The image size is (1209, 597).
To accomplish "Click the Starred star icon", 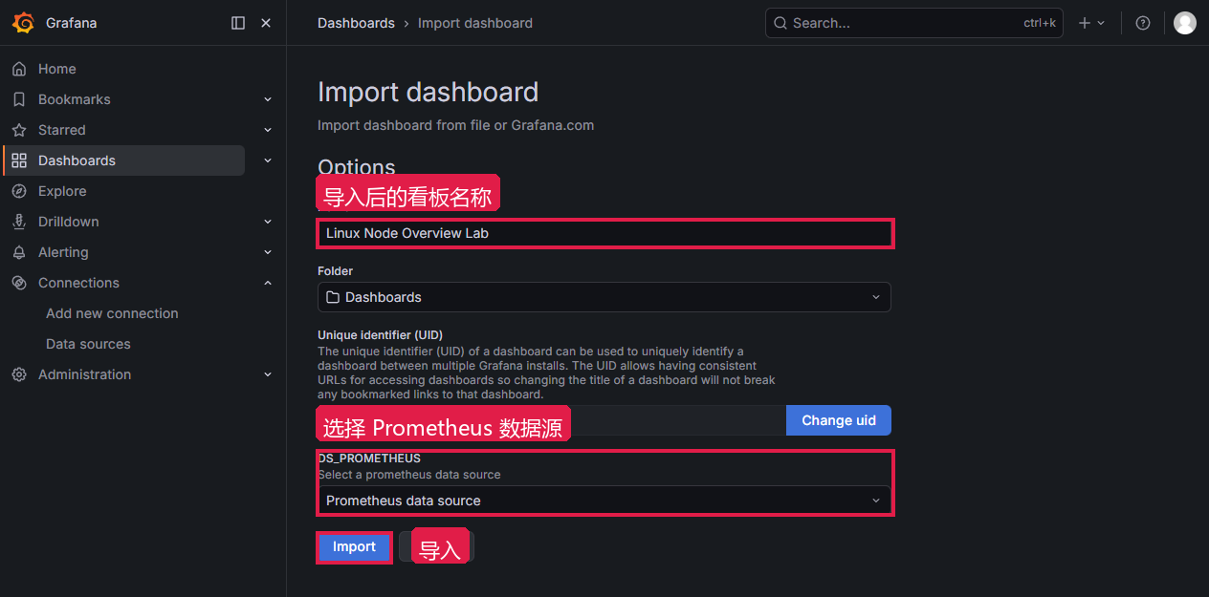I will point(19,130).
